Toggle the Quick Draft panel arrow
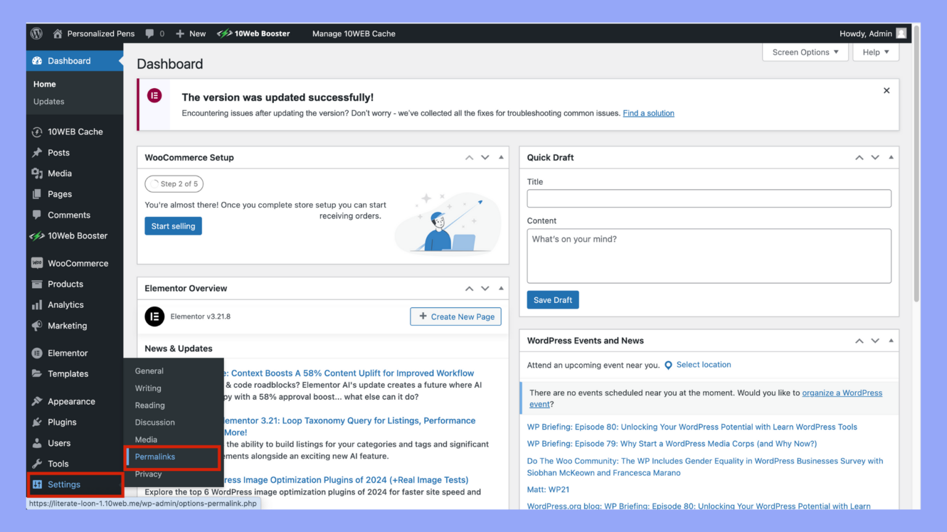Screen dimensions: 947x532 point(891,158)
